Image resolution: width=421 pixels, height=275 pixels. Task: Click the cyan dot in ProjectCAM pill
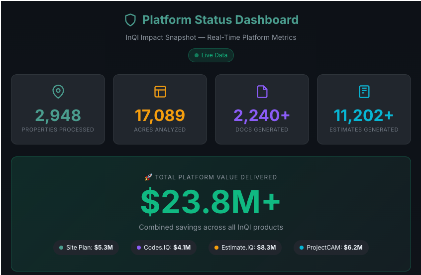[x=301, y=248]
